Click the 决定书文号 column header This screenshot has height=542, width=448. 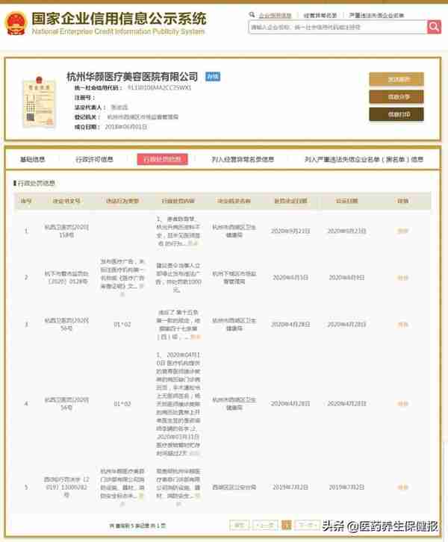click(x=66, y=201)
